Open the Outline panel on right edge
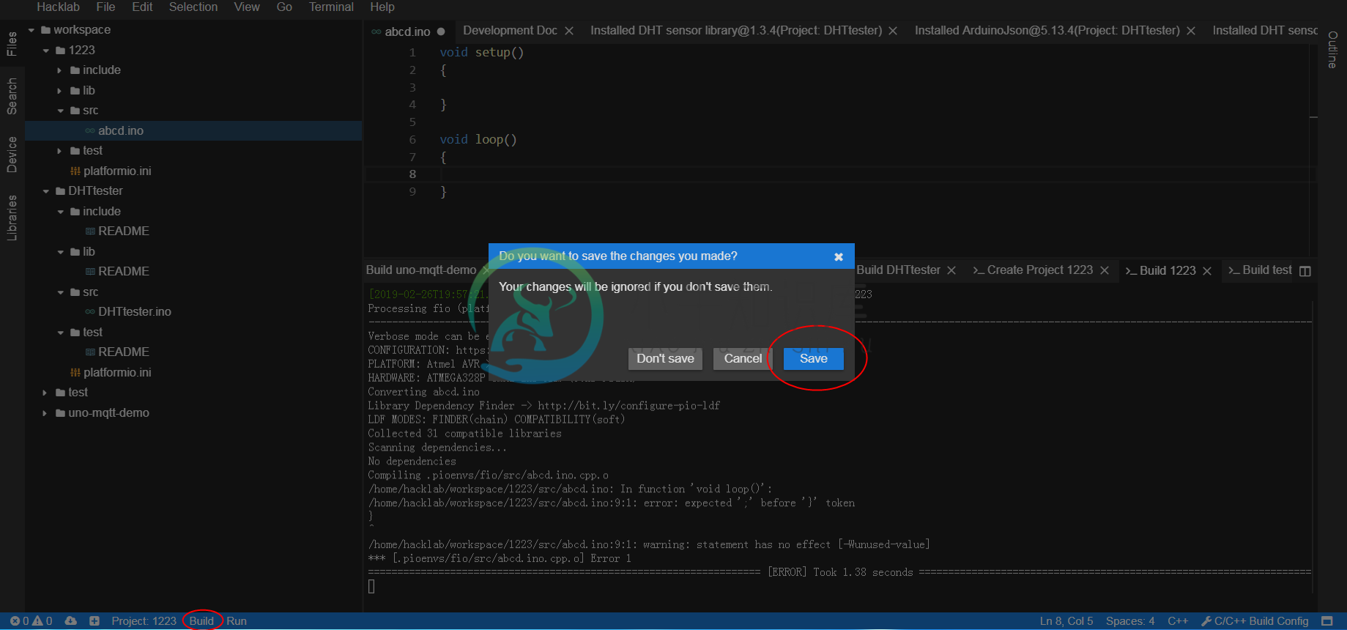Viewport: 1347px width, 630px height. (1332, 50)
